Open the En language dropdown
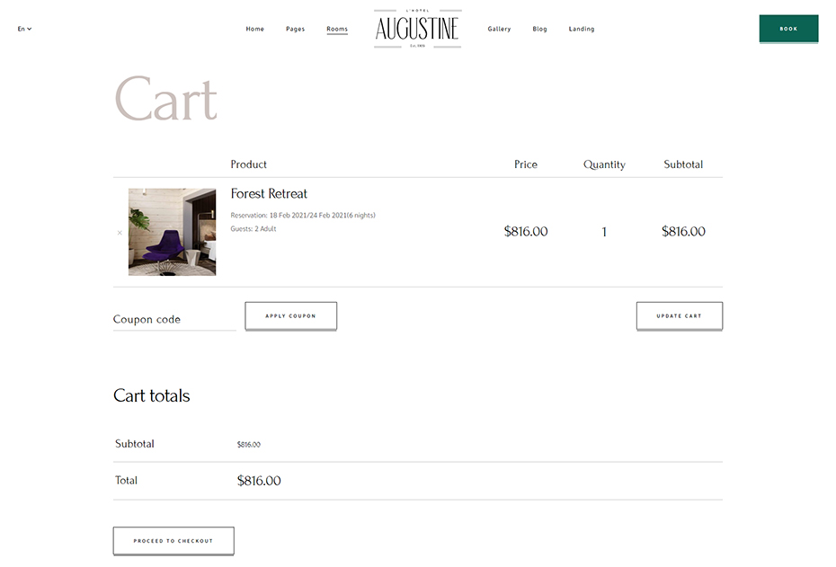The height and width of the screenshot is (567, 836). pyautogui.click(x=24, y=29)
